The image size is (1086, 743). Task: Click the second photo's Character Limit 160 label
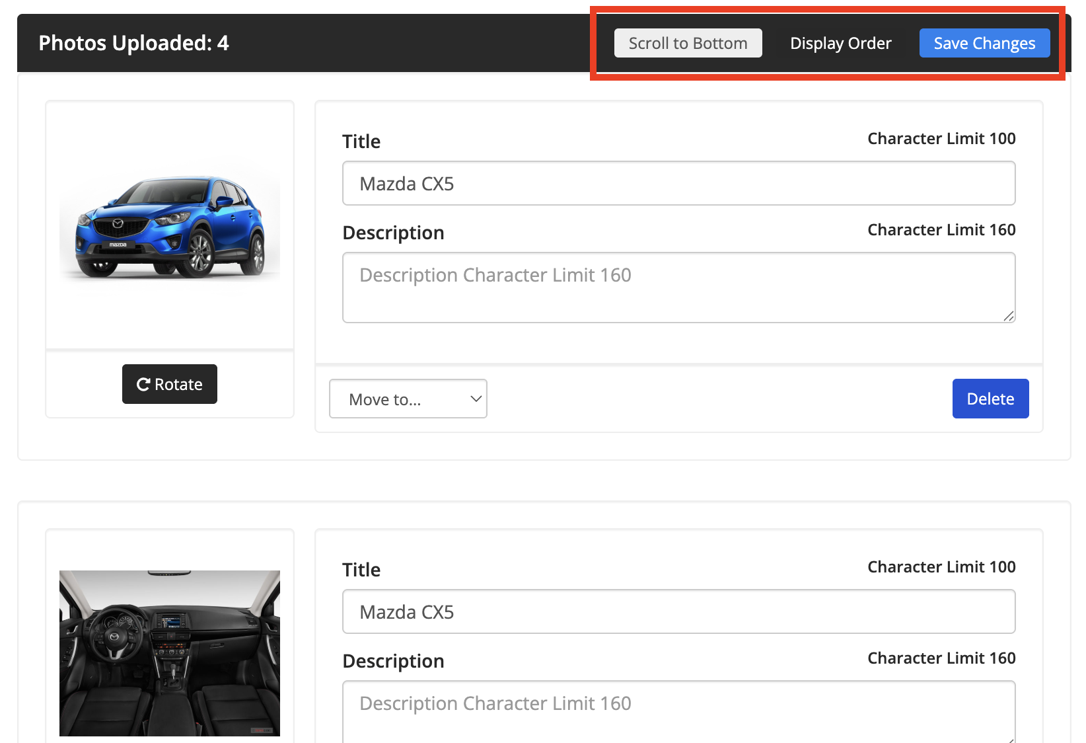click(941, 658)
